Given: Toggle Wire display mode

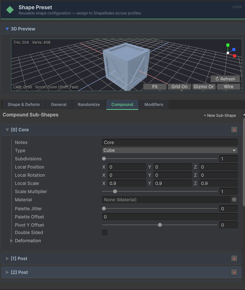Looking at the screenshot, I should point(228,87).
